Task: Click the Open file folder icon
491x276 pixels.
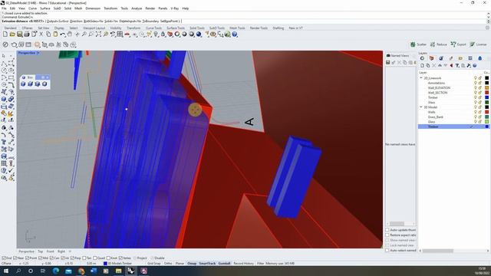Action: coord(12,34)
